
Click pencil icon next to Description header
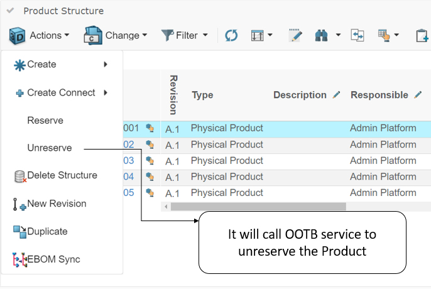coord(337,95)
